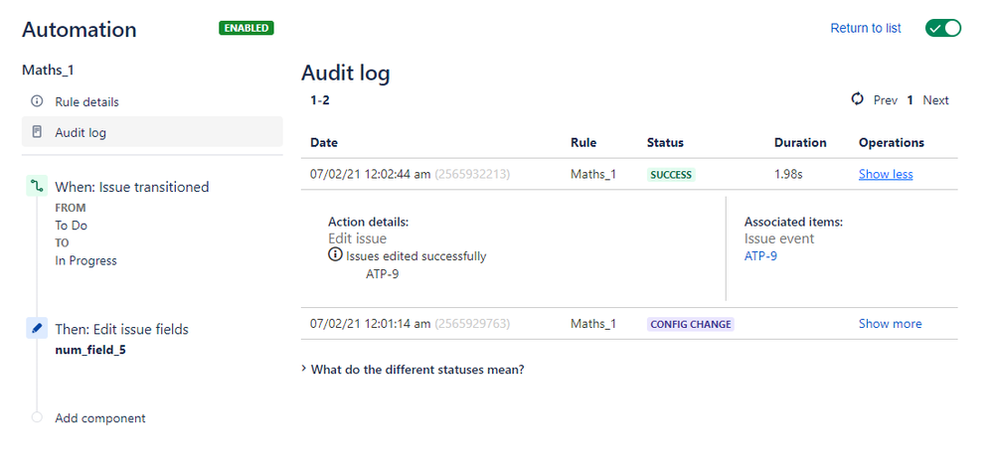
Task: Click the Return to list link
Action: pos(865,29)
